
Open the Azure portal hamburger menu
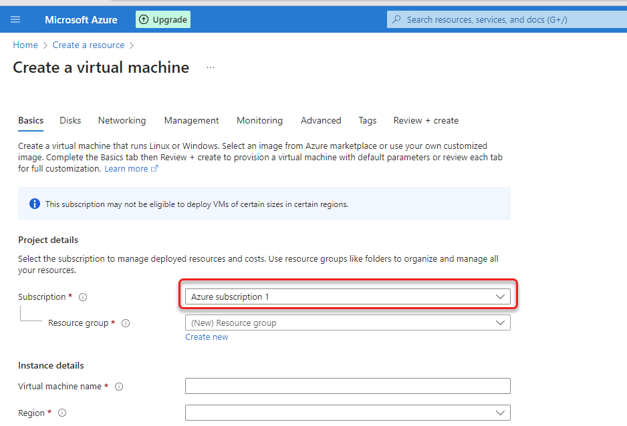coord(15,19)
